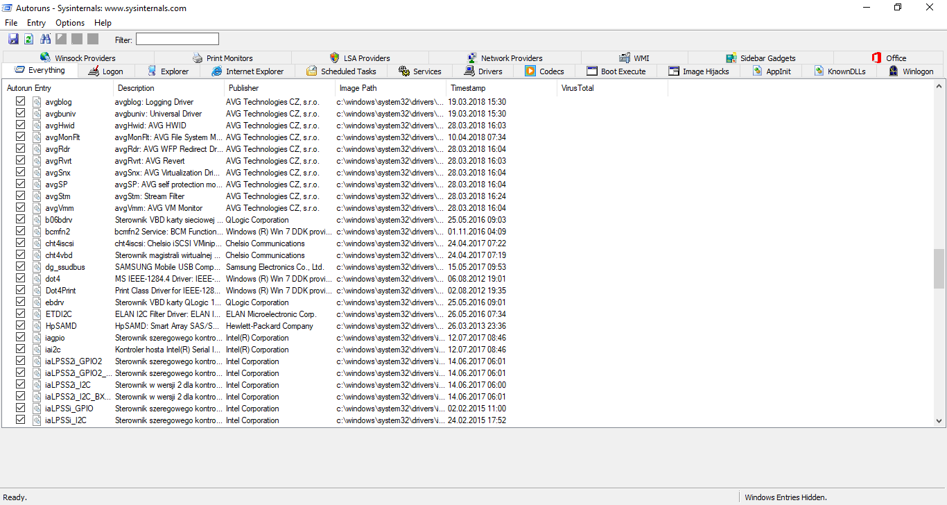Uncheck the avgblog entry checkbox
947x505 pixels.
point(20,101)
